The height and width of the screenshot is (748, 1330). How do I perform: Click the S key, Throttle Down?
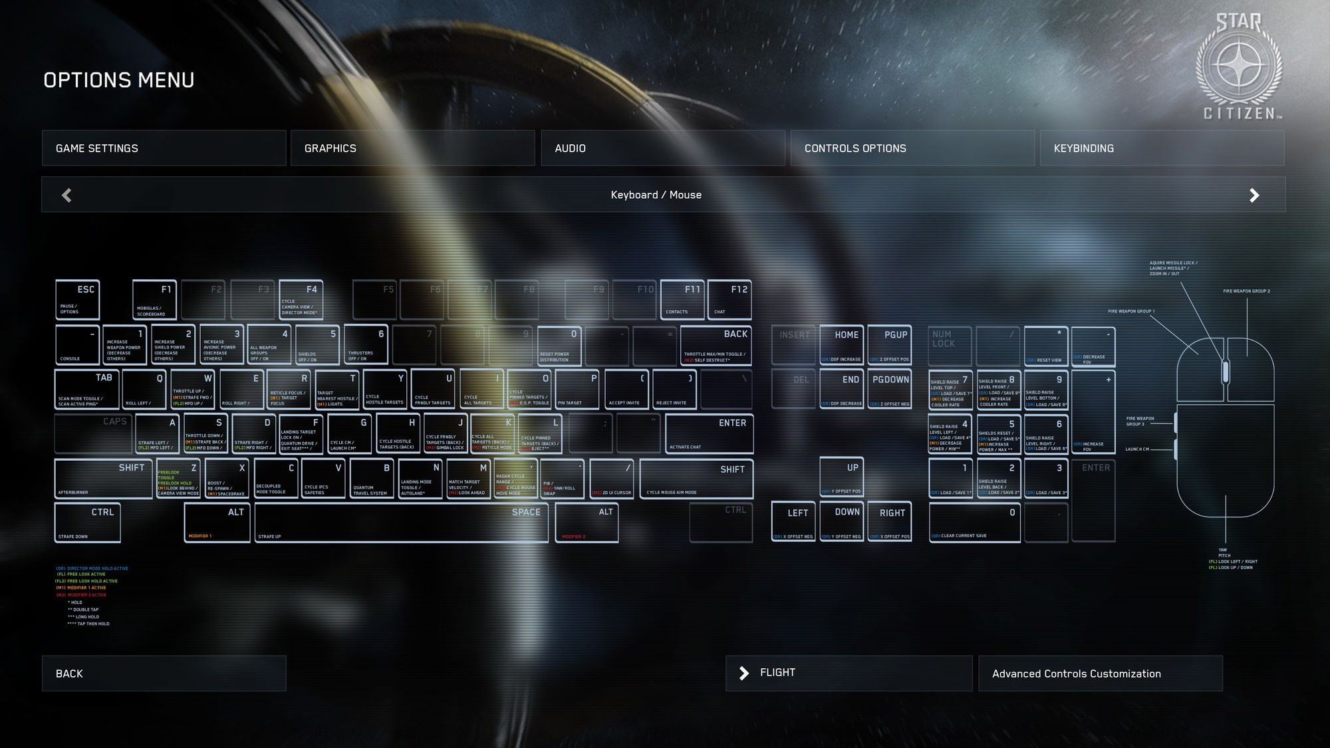(205, 434)
